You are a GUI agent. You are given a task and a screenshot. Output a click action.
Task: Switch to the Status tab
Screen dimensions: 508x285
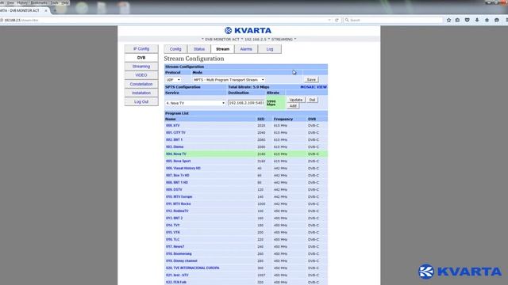(x=199, y=49)
